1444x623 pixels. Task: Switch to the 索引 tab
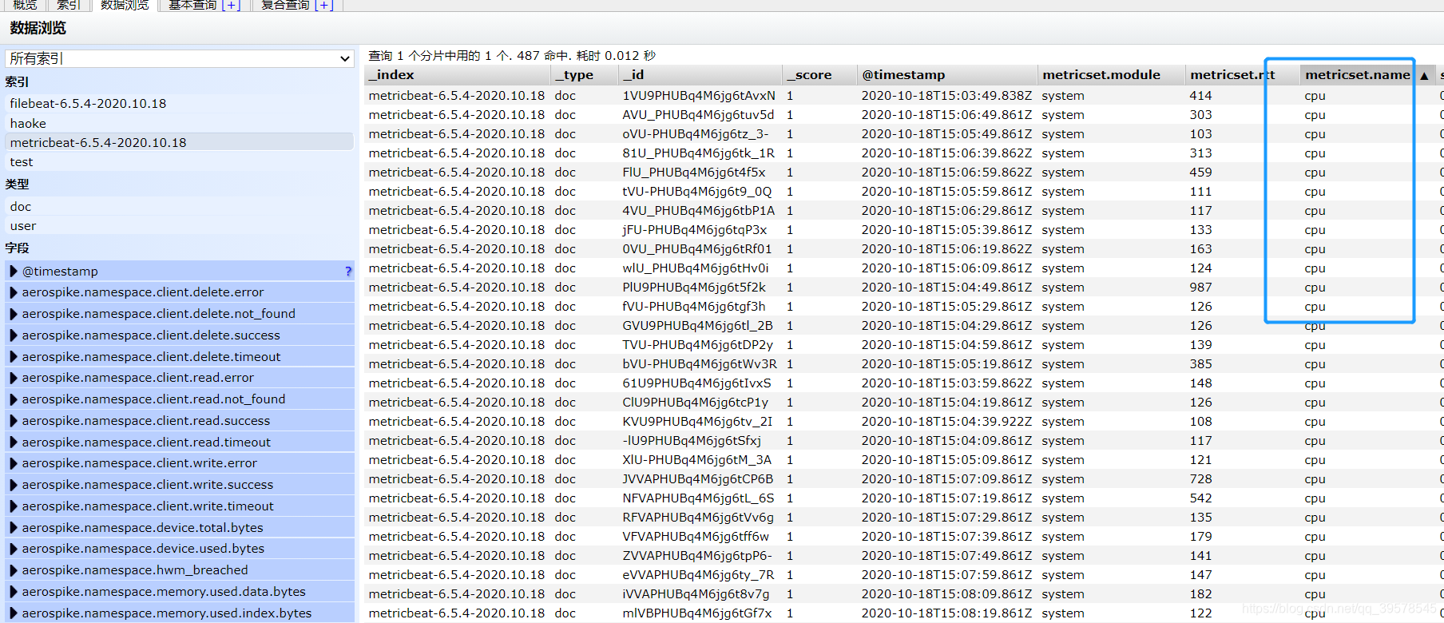[69, 5]
